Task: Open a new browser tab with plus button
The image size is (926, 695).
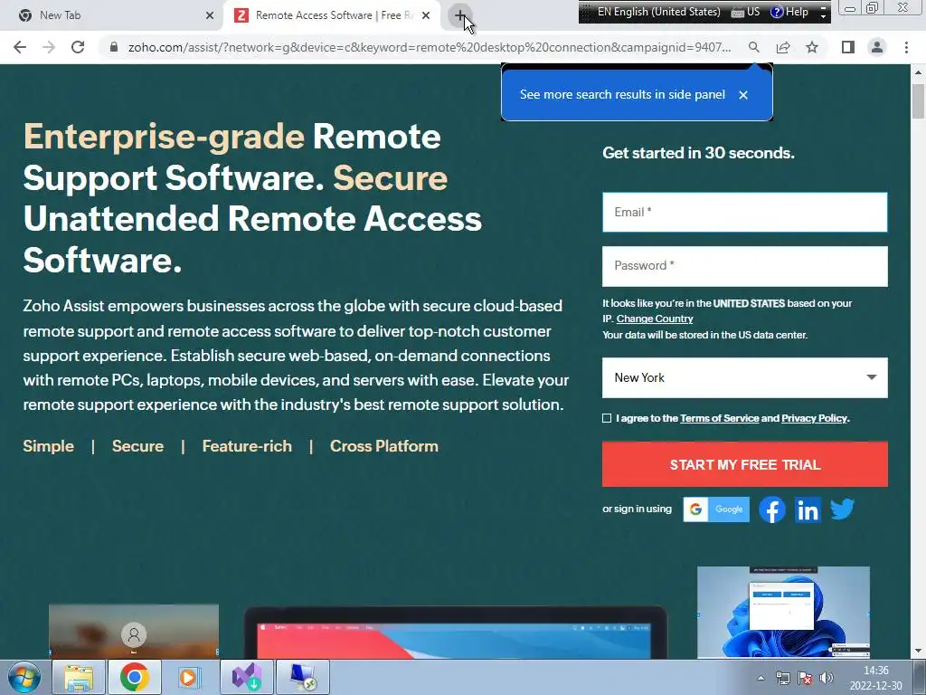Action: pyautogui.click(x=460, y=15)
